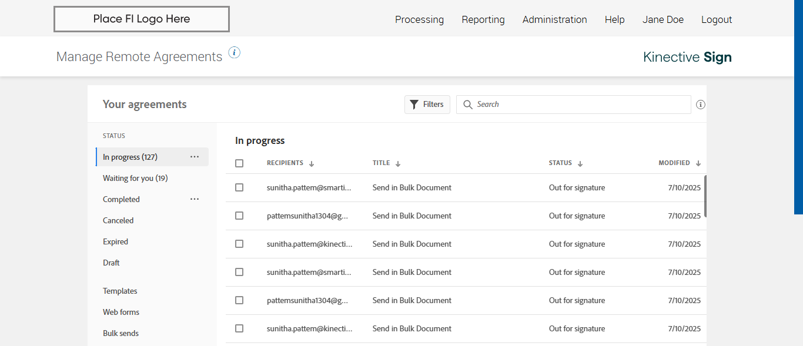Open Bulk sends in sidebar
Image resolution: width=803 pixels, height=346 pixels.
[x=121, y=333]
